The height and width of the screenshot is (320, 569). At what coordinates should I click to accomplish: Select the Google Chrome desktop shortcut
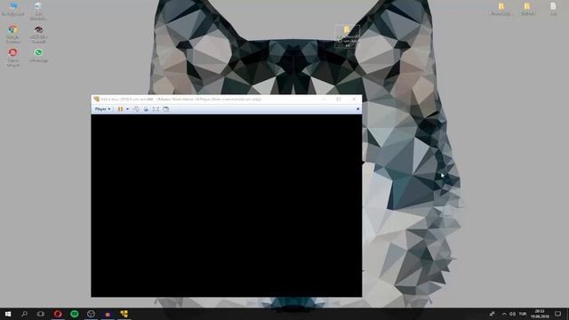click(13, 34)
